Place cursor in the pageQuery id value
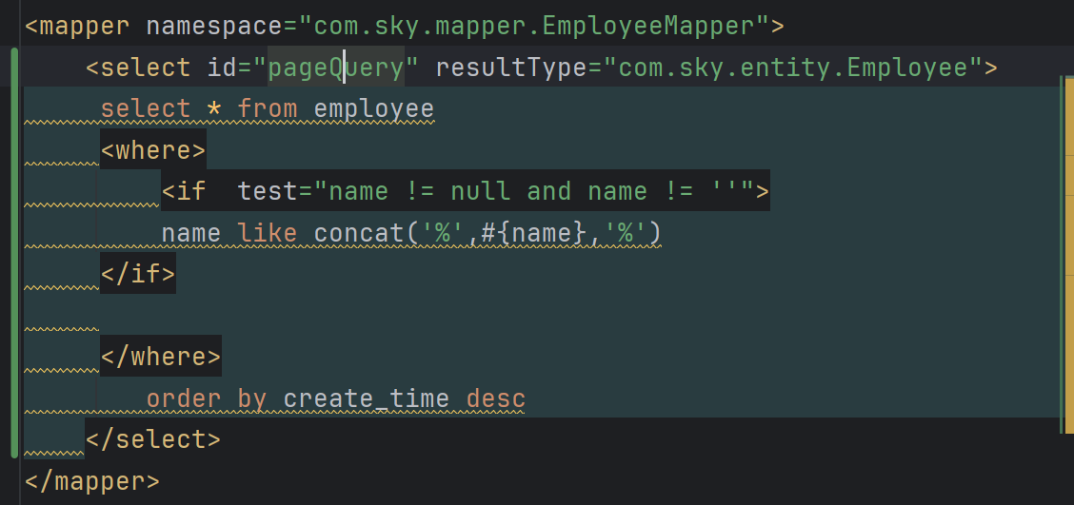The width and height of the screenshot is (1074, 505). click(x=335, y=68)
